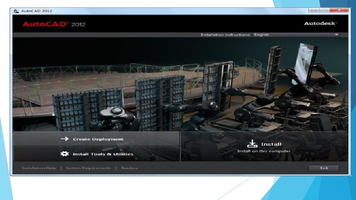Click the AutoCAD 2012 logo text

click(x=54, y=24)
